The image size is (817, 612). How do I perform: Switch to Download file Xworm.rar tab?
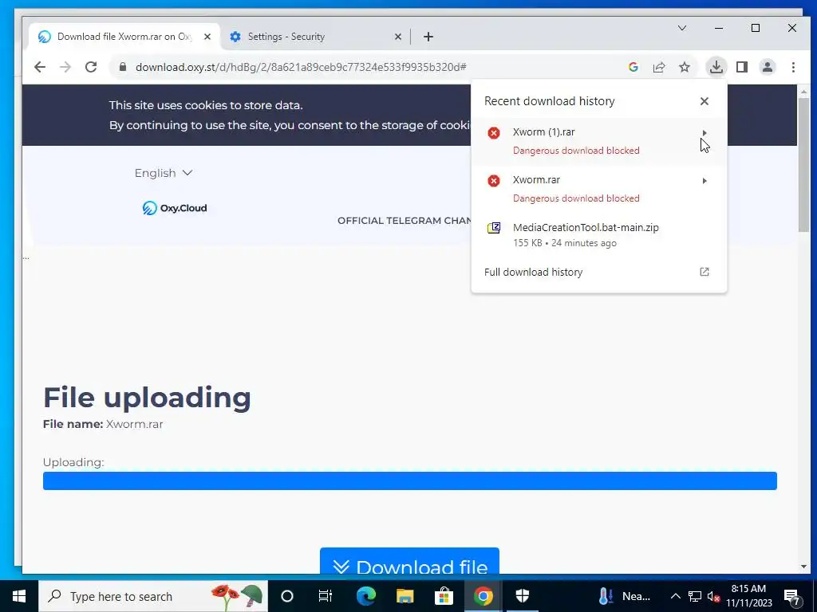coord(124,37)
